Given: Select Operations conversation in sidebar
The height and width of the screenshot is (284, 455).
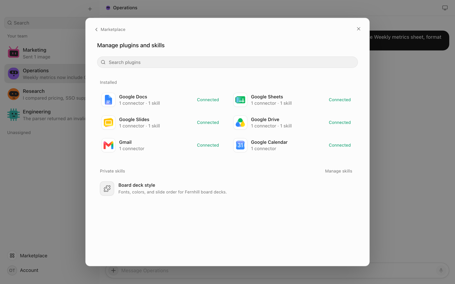Looking at the screenshot, I should pos(45,74).
